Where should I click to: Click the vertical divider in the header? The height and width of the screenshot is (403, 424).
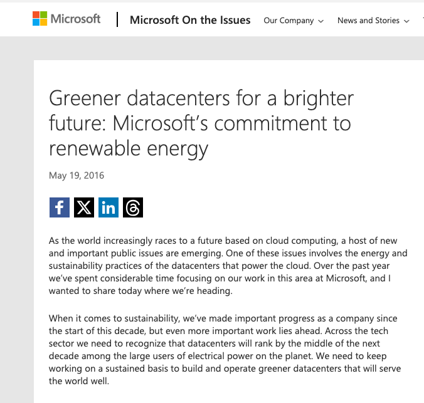pos(117,20)
